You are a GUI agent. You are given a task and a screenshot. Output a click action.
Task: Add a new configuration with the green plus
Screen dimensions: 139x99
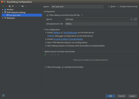pyautogui.click(x=3, y=6)
